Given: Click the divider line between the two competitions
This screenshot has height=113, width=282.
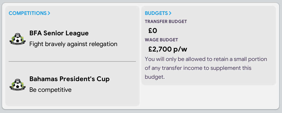Looking at the screenshot, I should 72,61.
